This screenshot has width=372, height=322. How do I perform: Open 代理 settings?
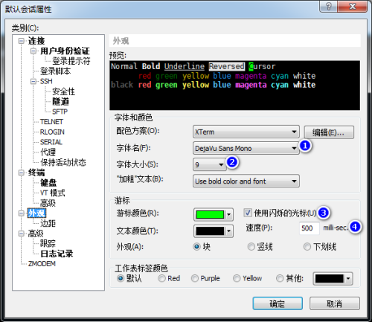point(48,152)
